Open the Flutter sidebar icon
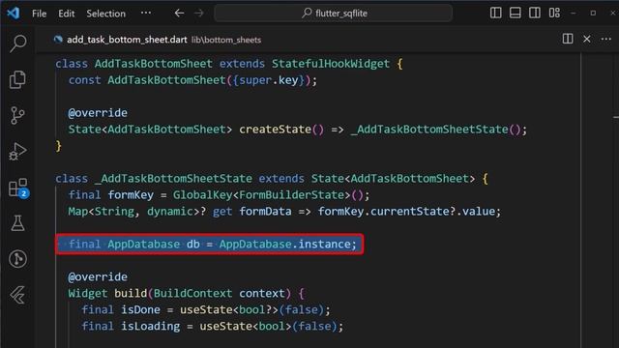The width and height of the screenshot is (619, 348). click(x=17, y=295)
